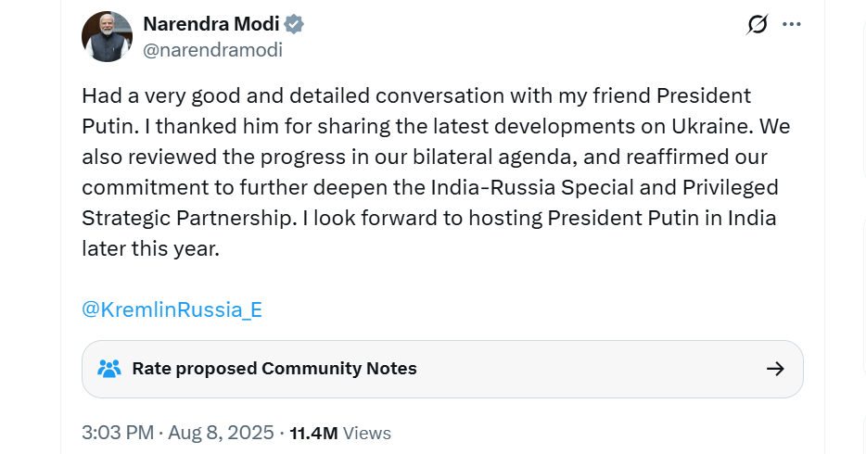
Task: Click the words 'later this year.'
Action: 151,249
